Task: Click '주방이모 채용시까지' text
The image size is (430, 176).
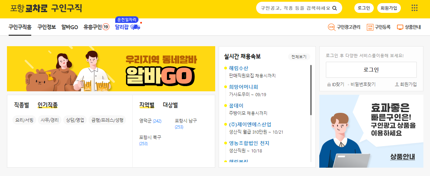Action: tap(248, 113)
